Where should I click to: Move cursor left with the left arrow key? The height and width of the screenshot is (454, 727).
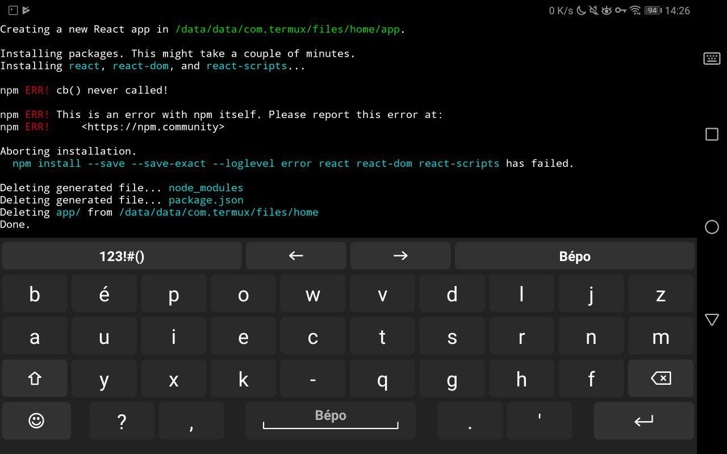click(296, 256)
